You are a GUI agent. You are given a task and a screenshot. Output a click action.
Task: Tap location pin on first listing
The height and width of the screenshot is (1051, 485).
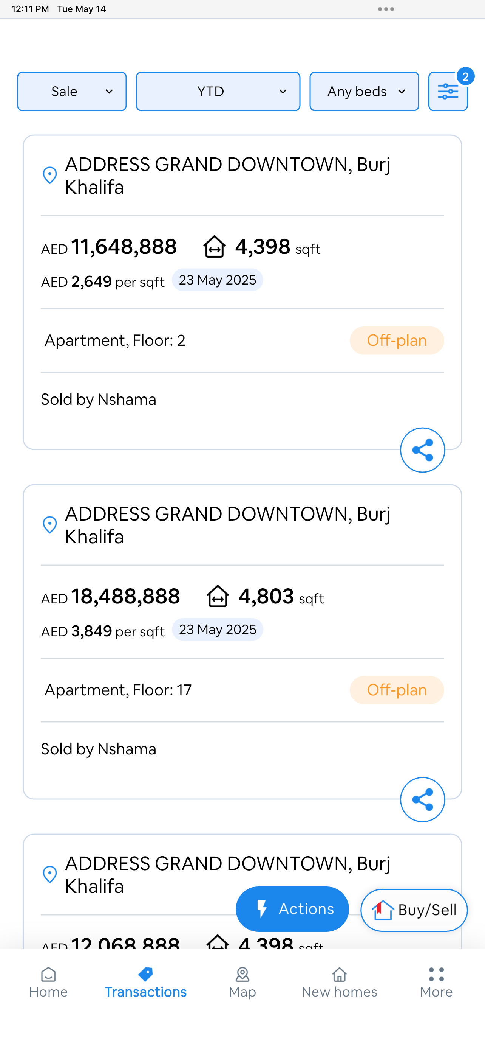[x=50, y=176]
